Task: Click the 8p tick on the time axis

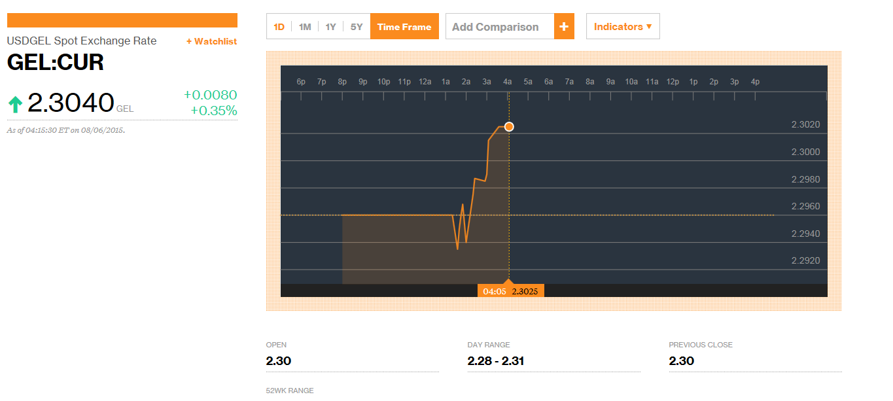Action: tap(342, 82)
